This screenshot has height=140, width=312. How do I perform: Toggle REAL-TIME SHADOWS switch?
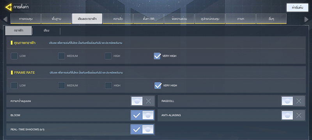(x=142, y=129)
